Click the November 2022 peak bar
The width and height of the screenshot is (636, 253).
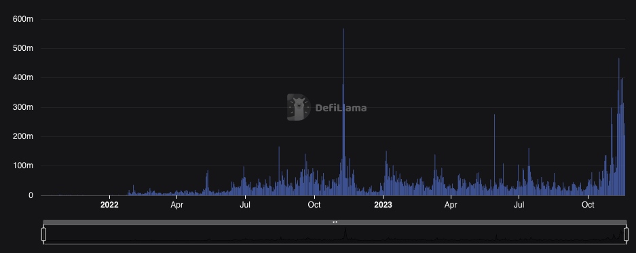click(x=343, y=112)
